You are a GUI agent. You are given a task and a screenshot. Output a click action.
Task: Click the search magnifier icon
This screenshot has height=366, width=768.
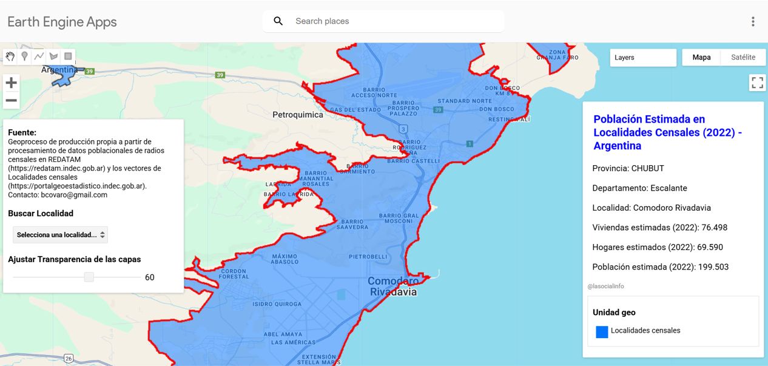[x=278, y=21]
